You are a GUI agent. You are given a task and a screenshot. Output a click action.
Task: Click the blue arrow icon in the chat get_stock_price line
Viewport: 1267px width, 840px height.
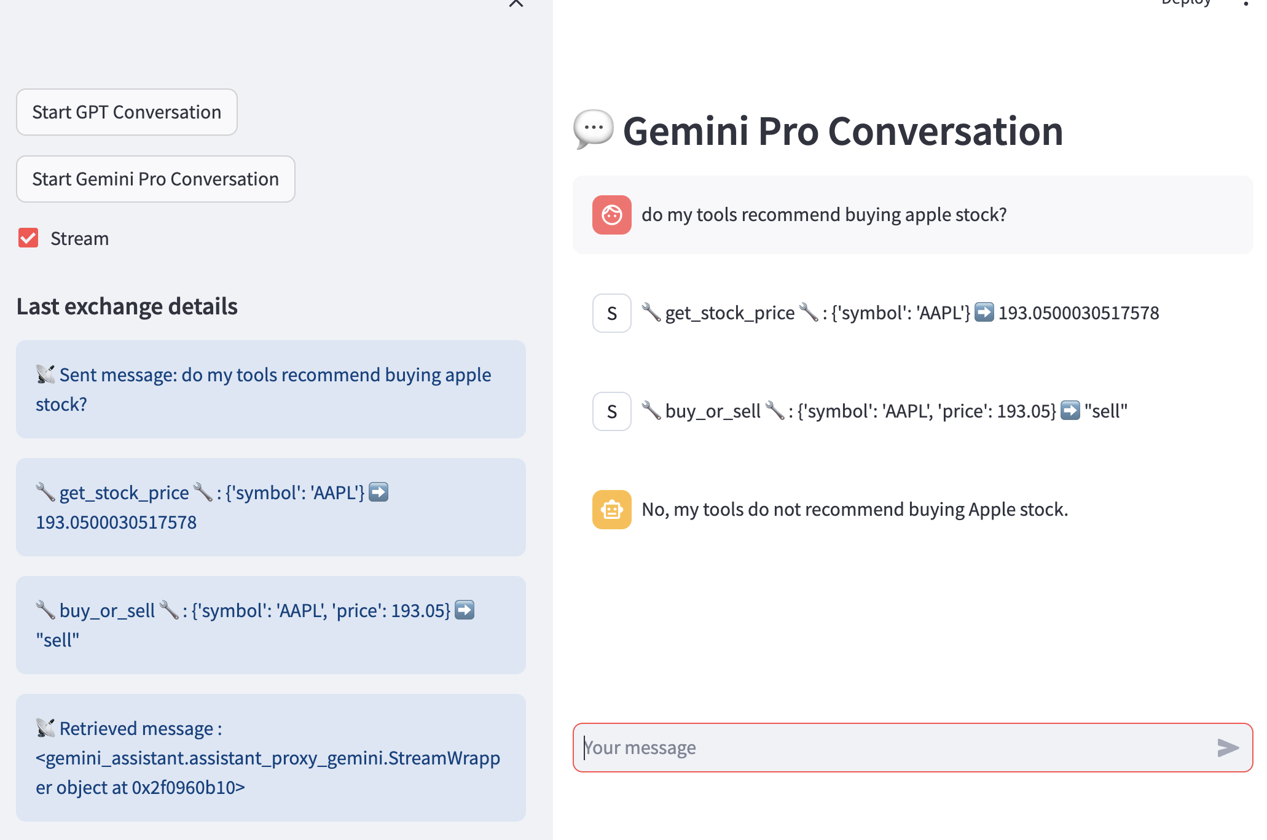click(x=984, y=313)
